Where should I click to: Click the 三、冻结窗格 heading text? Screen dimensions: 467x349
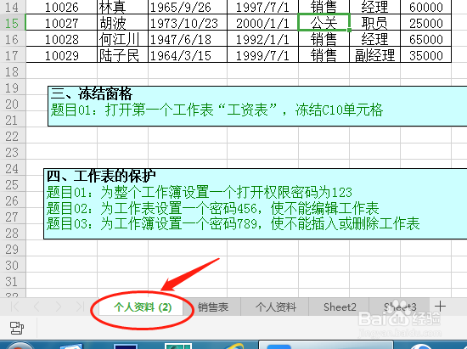pyautogui.click(x=92, y=94)
